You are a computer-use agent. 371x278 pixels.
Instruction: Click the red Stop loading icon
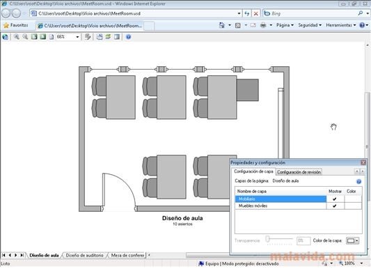(x=255, y=13)
